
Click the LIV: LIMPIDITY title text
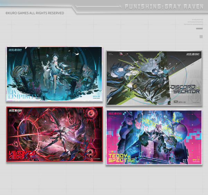click(23, 95)
